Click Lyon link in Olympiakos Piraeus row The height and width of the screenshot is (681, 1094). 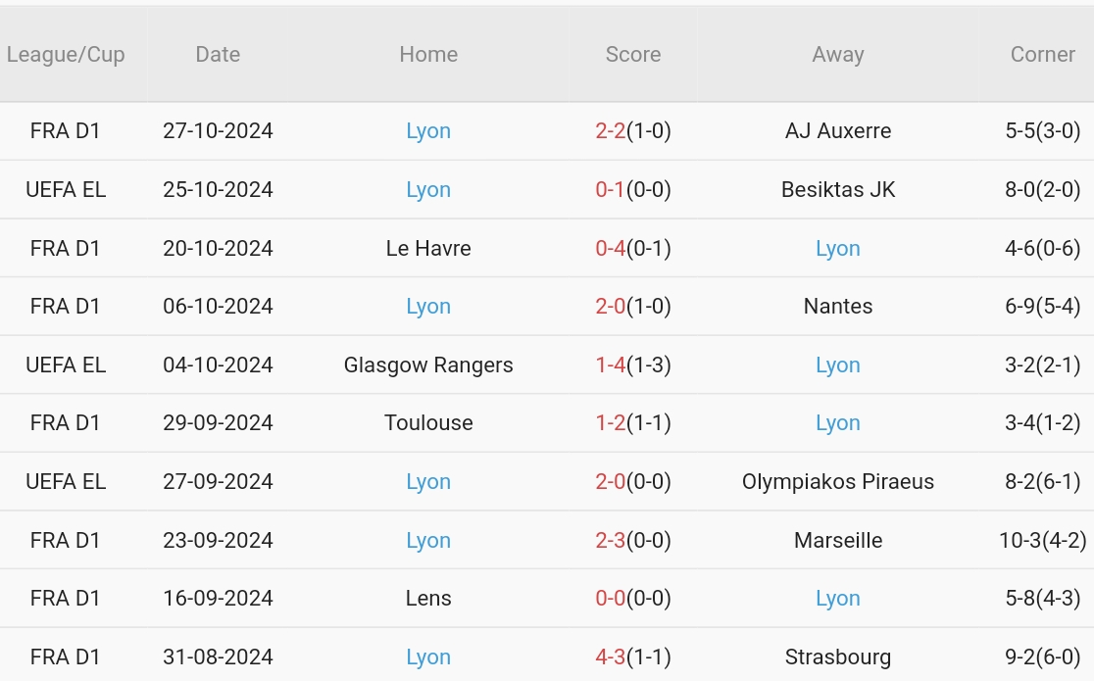pyautogui.click(x=428, y=482)
